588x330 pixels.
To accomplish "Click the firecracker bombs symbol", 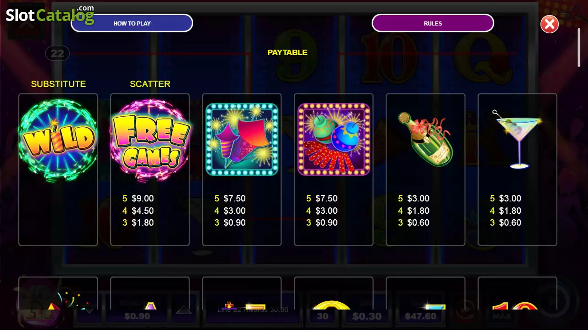I will coord(334,139).
